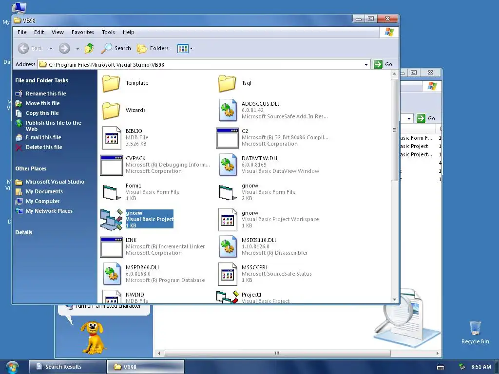499x374 pixels.
Task: Click E-mail this file link
Action: [x=43, y=137]
